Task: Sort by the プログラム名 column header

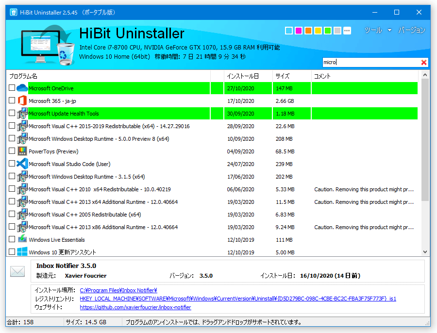Action: click(108, 76)
